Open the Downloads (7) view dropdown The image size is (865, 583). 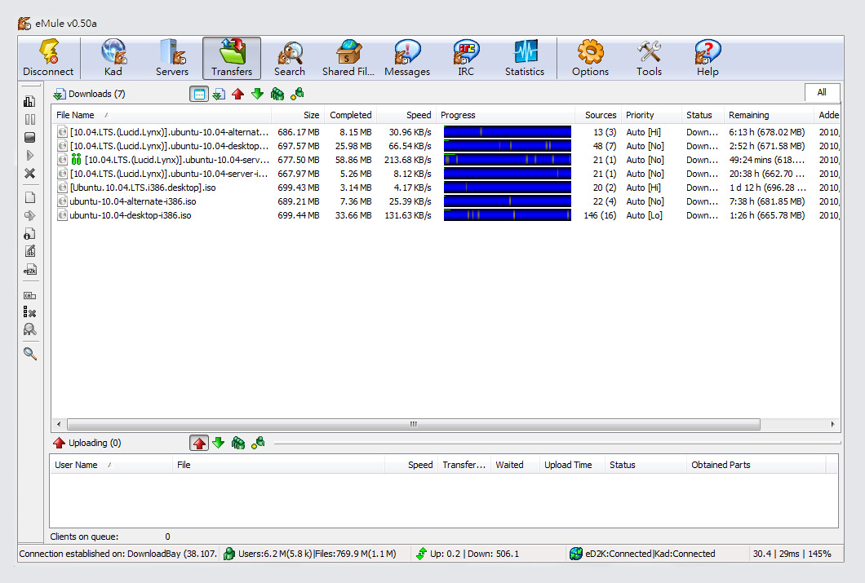(x=60, y=94)
